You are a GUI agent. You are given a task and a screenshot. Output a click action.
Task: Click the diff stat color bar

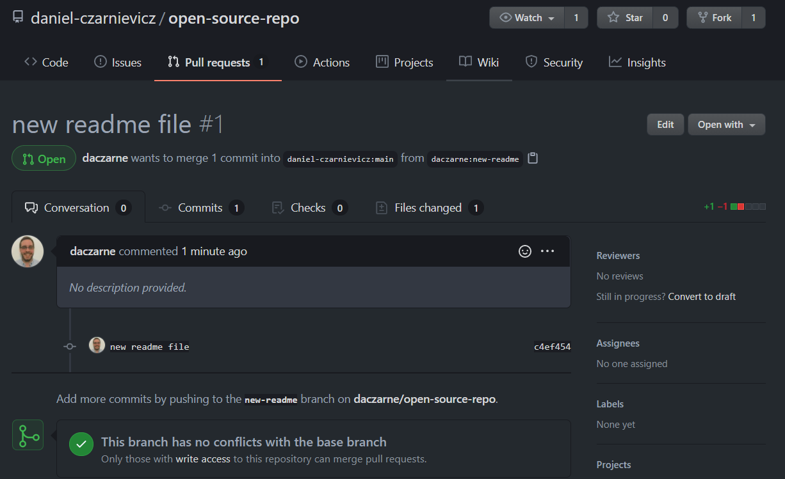[x=748, y=207]
